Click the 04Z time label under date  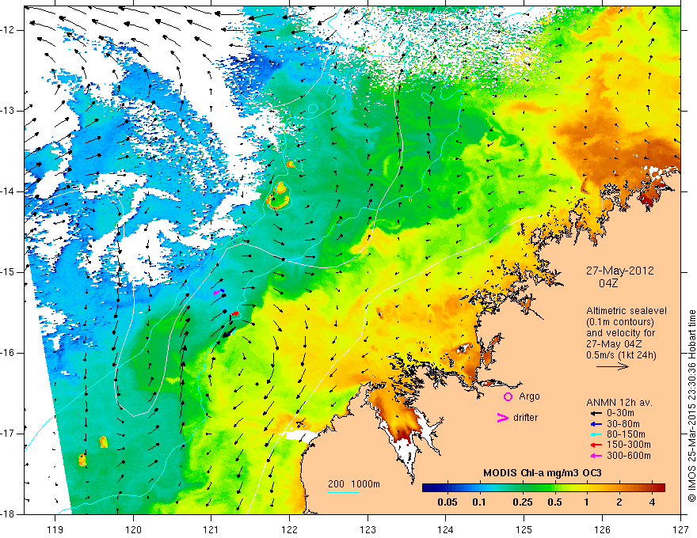[608, 283]
